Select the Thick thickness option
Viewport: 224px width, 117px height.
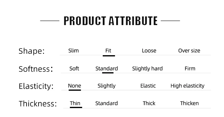(x=149, y=103)
